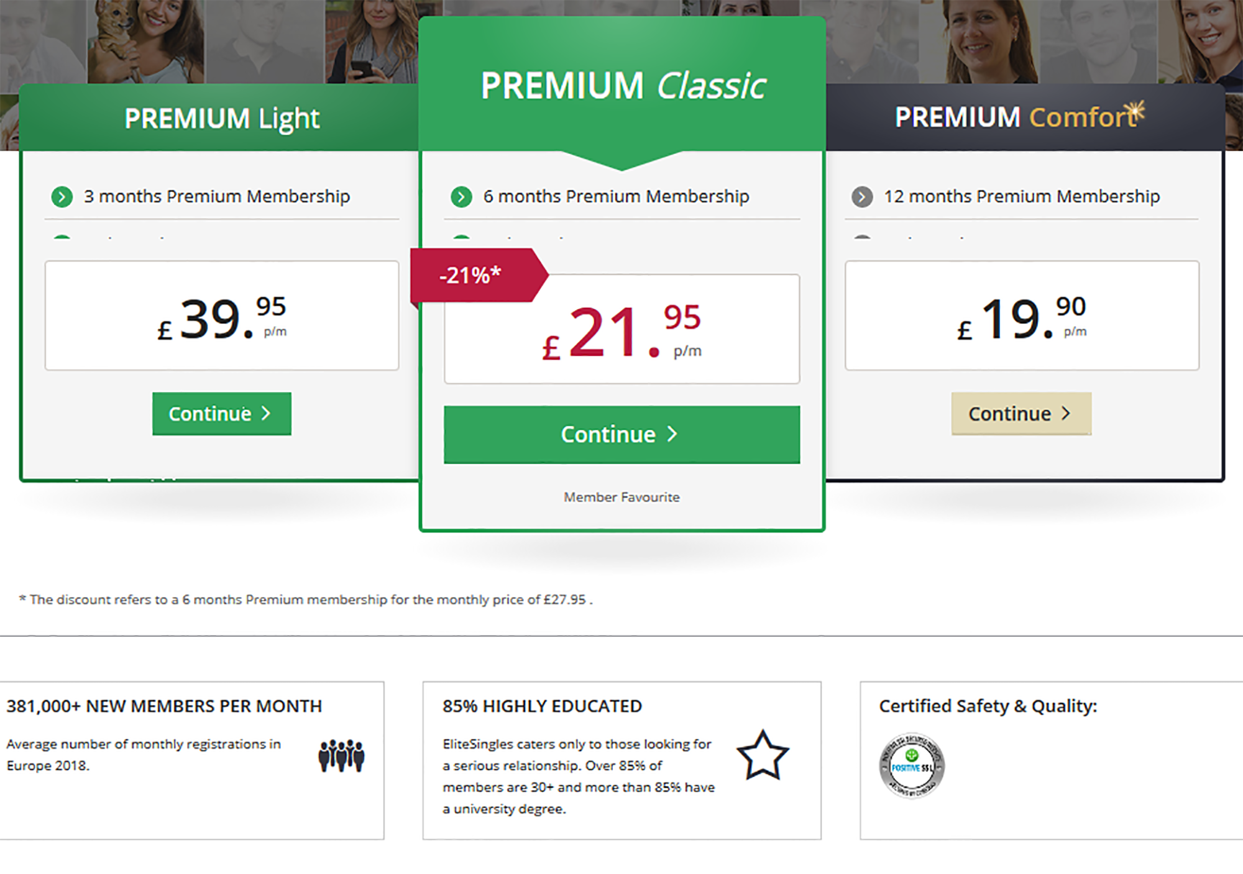Click the Member Favourite label link
This screenshot has height=874, width=1243.
pos(621,496)
